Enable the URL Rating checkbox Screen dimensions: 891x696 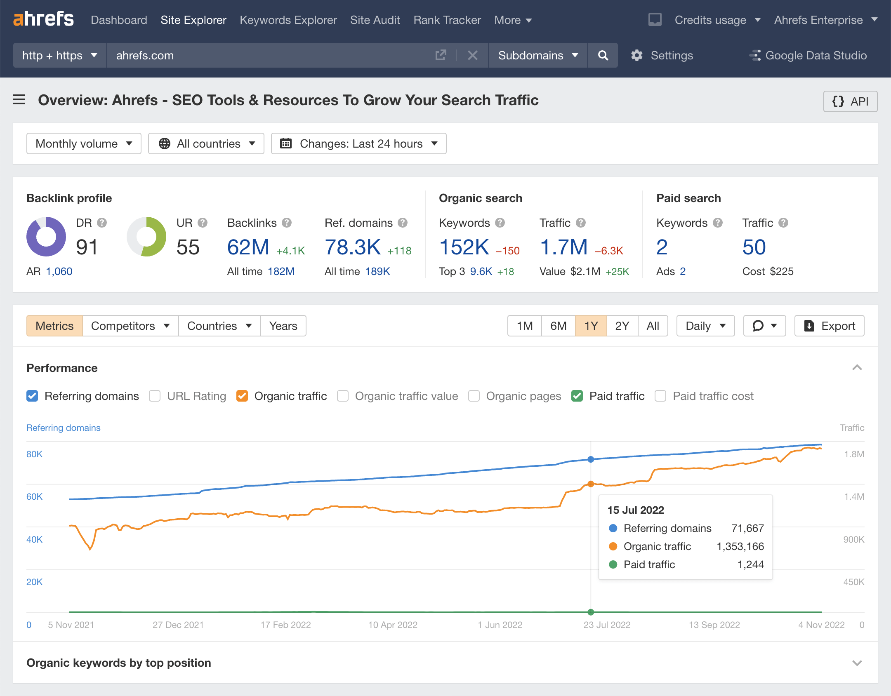click(155, 396)
